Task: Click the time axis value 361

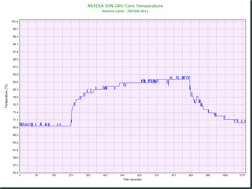Action: tap(88, 175)
